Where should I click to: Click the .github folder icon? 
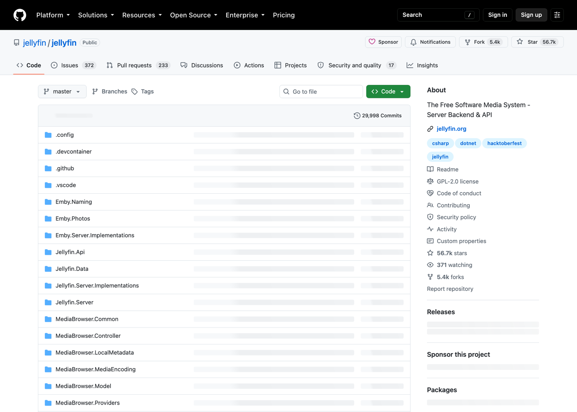pyautogui.click(x=48, y=169)
